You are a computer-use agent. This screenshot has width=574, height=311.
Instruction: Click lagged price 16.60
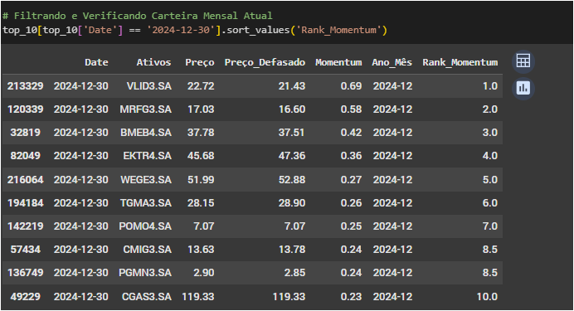pos(292,109)
